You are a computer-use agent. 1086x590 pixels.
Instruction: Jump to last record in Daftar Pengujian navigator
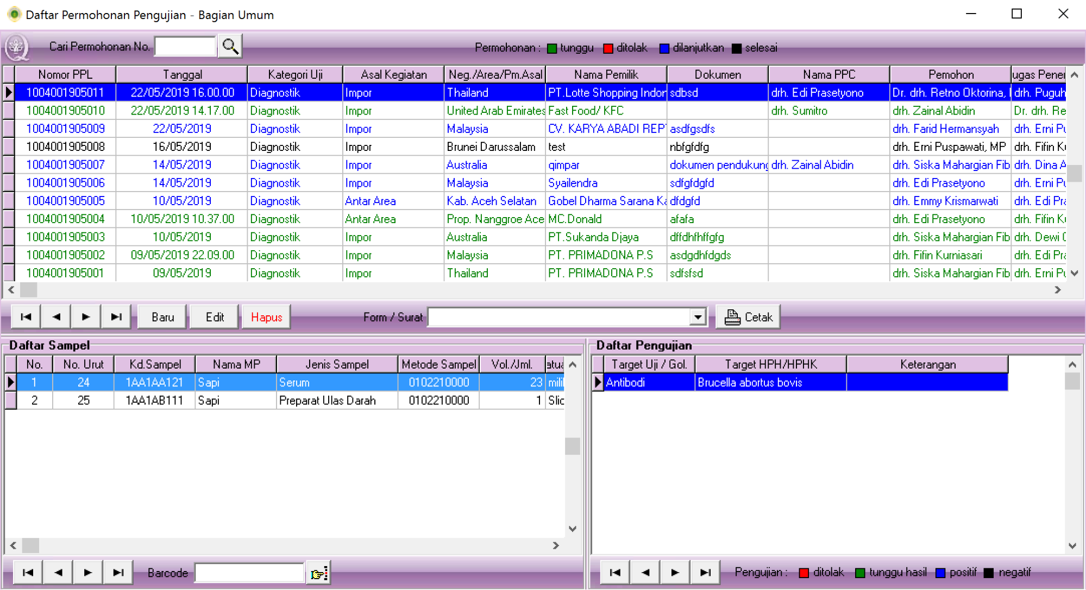705,572
